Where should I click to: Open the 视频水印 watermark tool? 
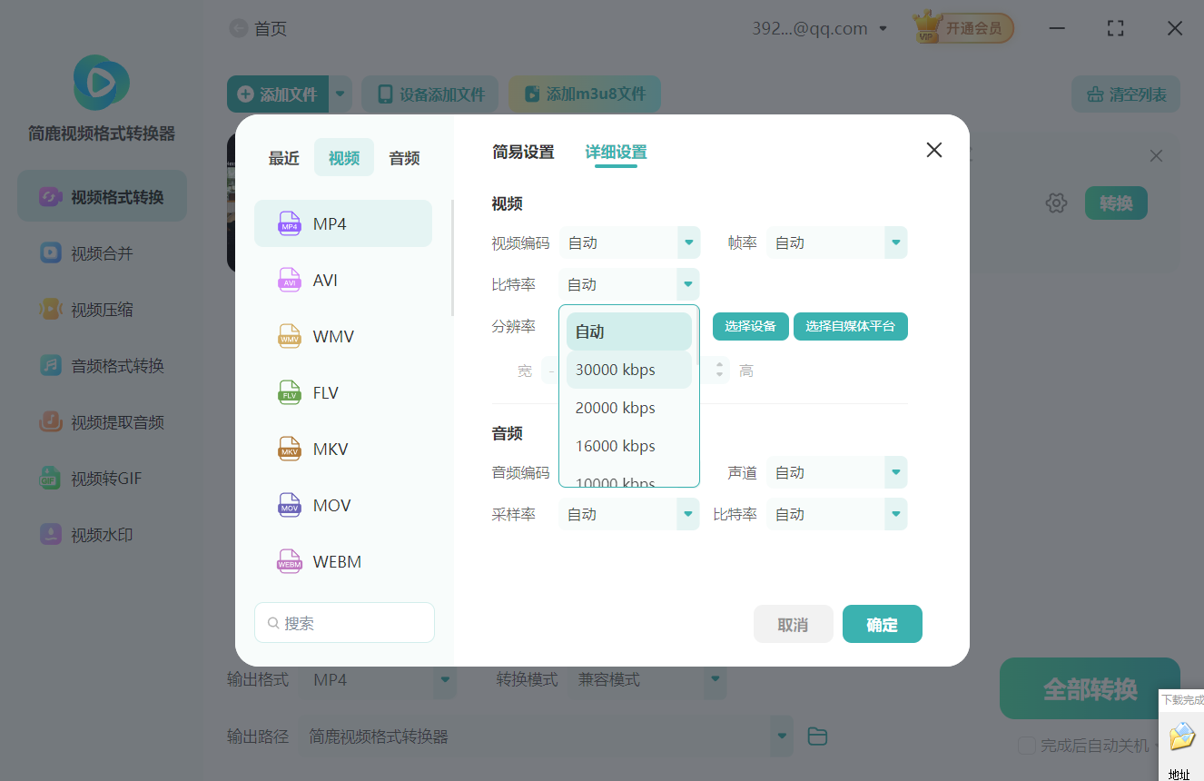pos(101,534)
